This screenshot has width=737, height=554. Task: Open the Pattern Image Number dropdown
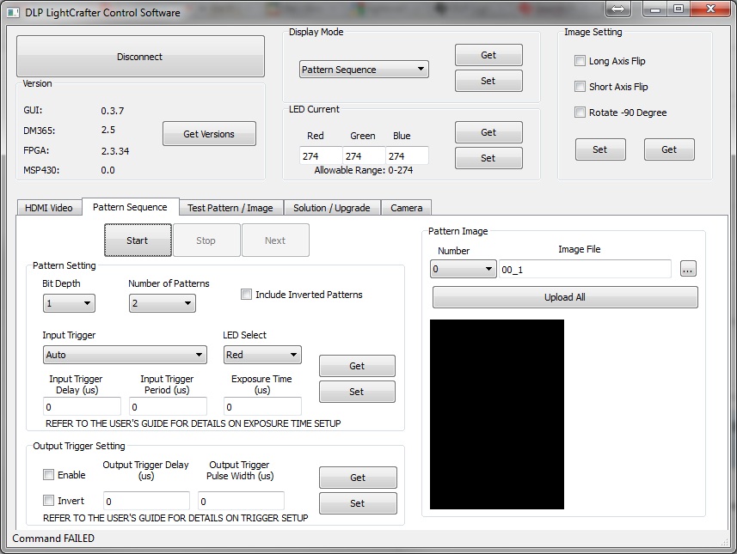tap(463, 269)
